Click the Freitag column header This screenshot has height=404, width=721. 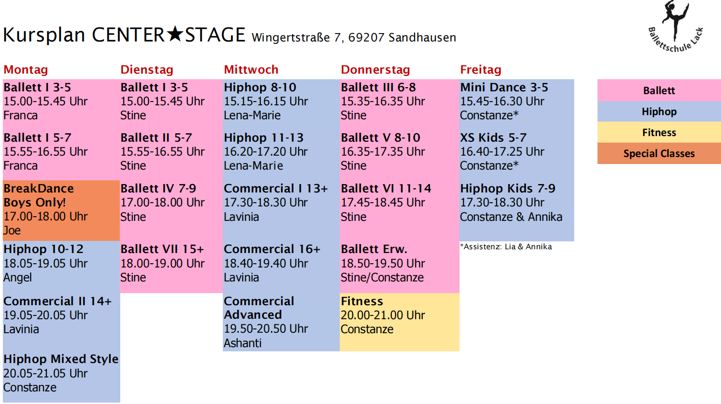tap(481, 70)
